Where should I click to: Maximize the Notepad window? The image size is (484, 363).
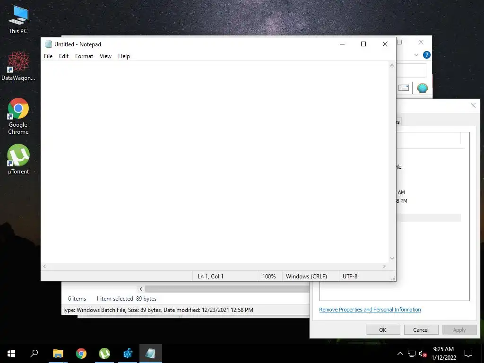tap(363, 44)
